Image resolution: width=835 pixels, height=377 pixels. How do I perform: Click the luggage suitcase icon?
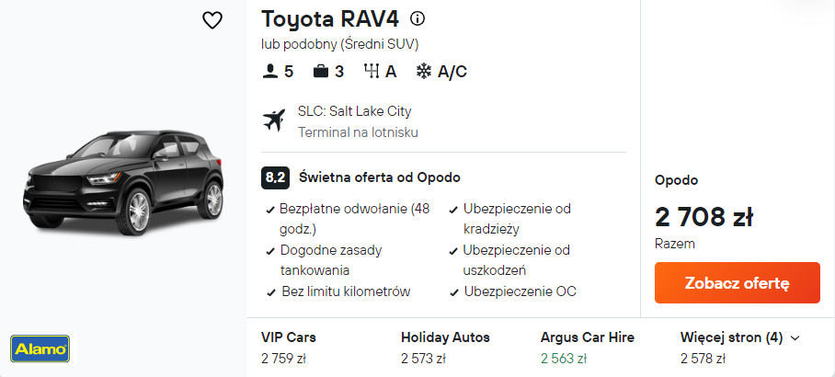point(320,71)
